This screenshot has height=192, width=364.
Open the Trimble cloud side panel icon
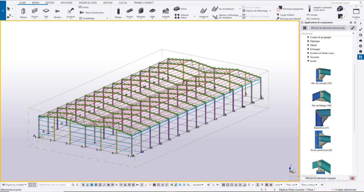pos(360,40)
